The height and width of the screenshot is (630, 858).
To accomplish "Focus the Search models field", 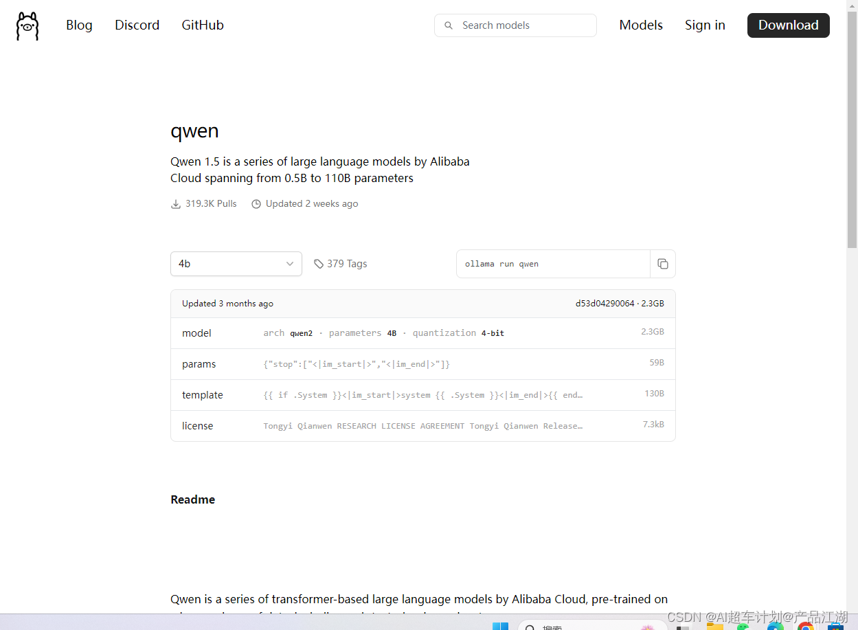I will pos(515,25).
